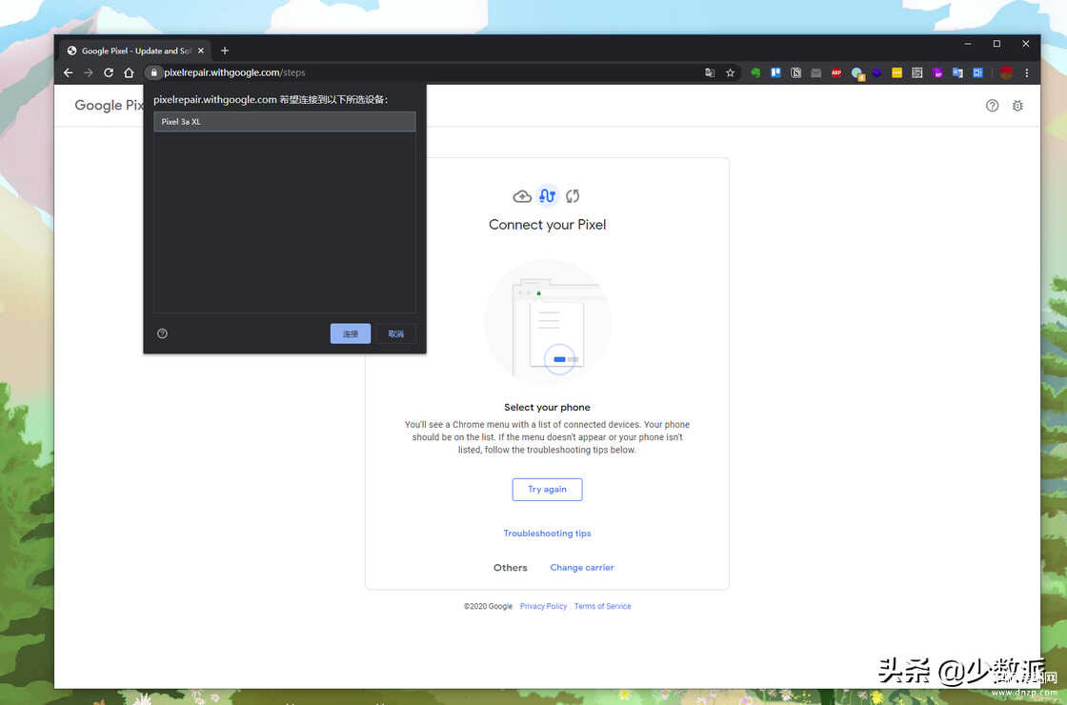Open the red ABP Adblock Plus extension
This screenshot has width=1067, height=705.
836,72
